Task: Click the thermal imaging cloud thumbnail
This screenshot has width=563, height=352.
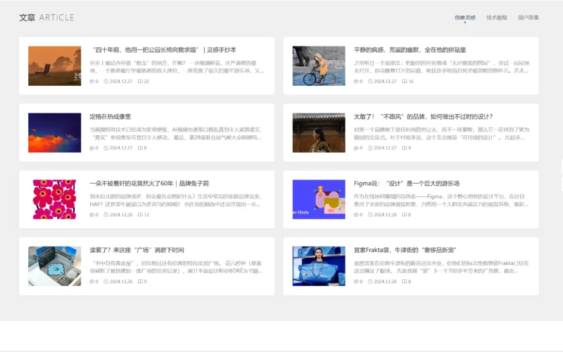Action: point(54,132)
